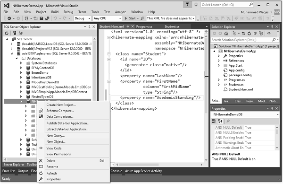The height and width of the screenshot is (184, 283).
Task: Click the Save All toolbar icon
Action: point(47,18)
